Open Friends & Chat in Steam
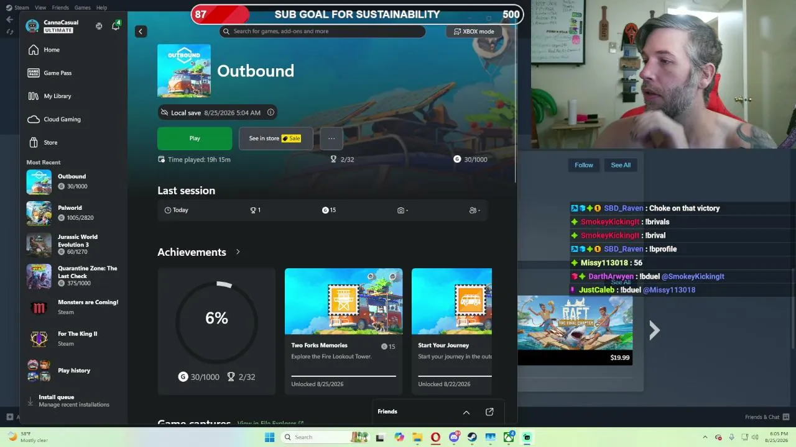 [767, 417]
